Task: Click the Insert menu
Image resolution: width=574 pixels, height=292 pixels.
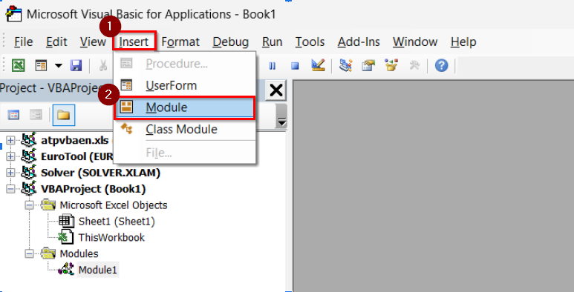Action: point(134,42)
